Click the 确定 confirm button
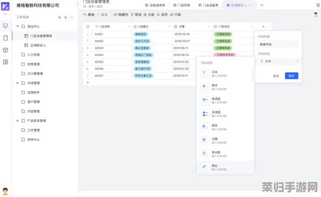The width and height of the screenshot is (321, 197). pos(291,76)
